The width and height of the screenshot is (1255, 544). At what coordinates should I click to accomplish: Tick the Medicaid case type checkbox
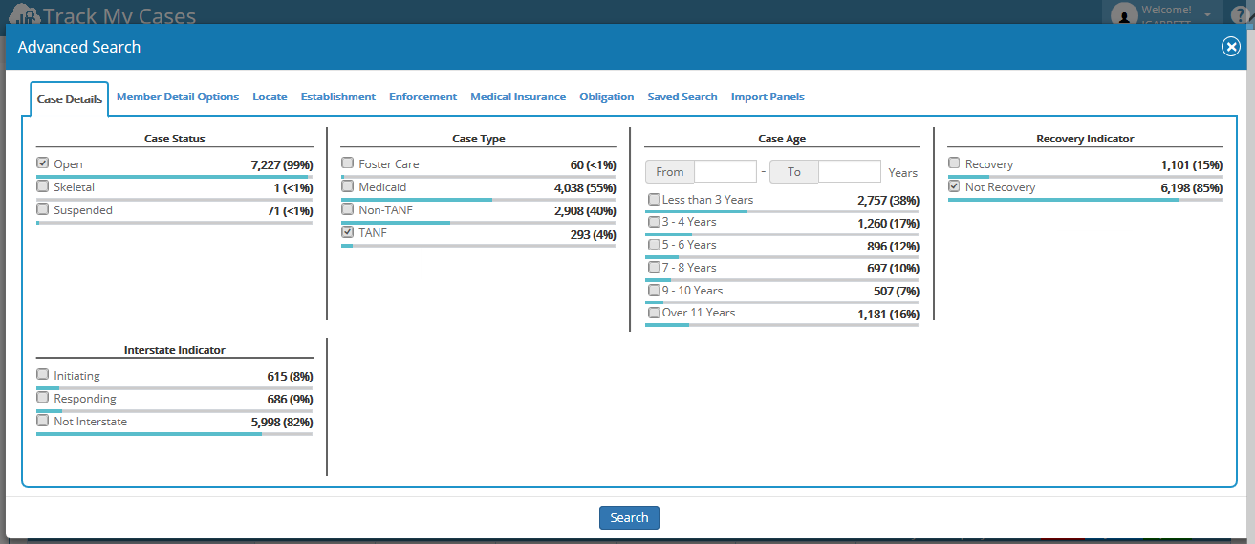point(347,186)
